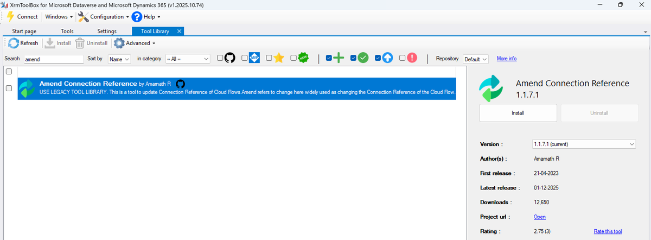Open the Version 1.1.7.1 dropdown

pos(583,144)
